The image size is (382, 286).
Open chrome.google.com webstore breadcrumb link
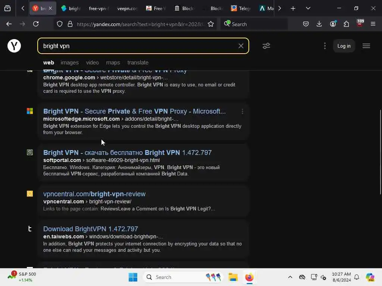pos(106,77)
